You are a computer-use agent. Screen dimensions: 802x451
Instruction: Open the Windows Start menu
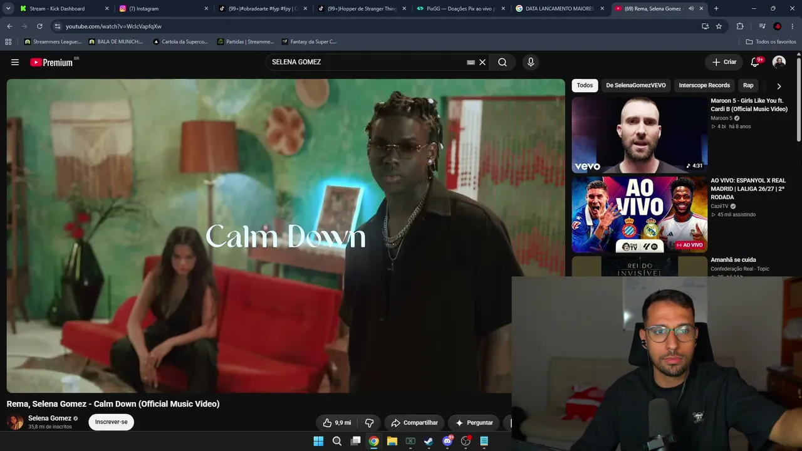(x=318, y=441)
